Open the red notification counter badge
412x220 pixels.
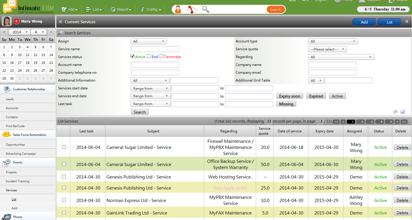(17, 21)
